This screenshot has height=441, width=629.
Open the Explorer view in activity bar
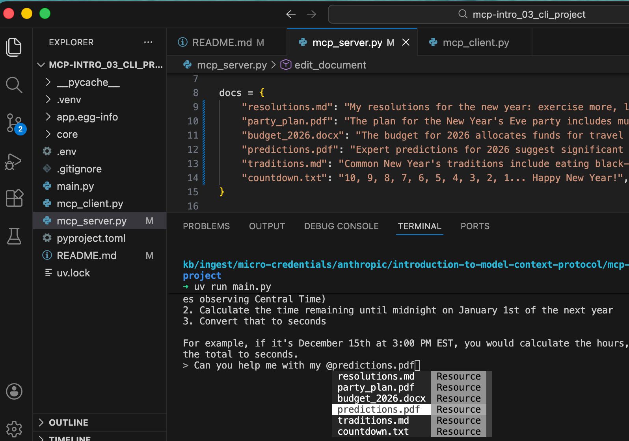pos(14,47)
